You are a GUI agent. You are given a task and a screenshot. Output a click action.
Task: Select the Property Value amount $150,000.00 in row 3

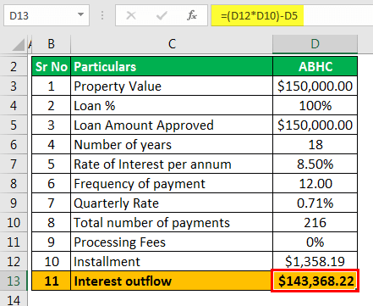click(x=315, y=86)
